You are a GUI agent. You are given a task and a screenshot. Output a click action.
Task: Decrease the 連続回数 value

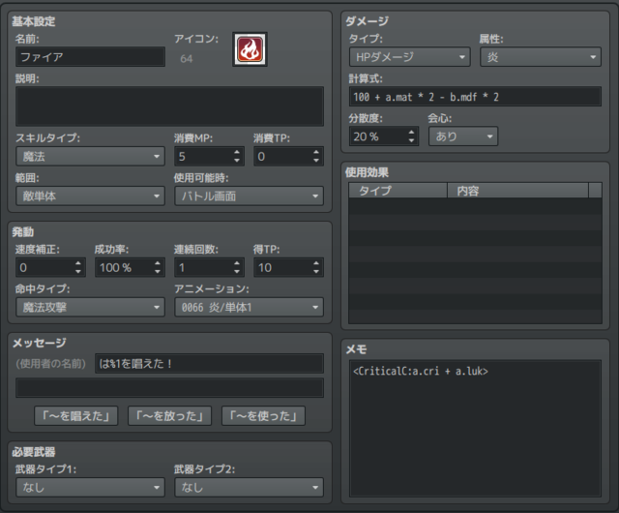tap(237, 272)
